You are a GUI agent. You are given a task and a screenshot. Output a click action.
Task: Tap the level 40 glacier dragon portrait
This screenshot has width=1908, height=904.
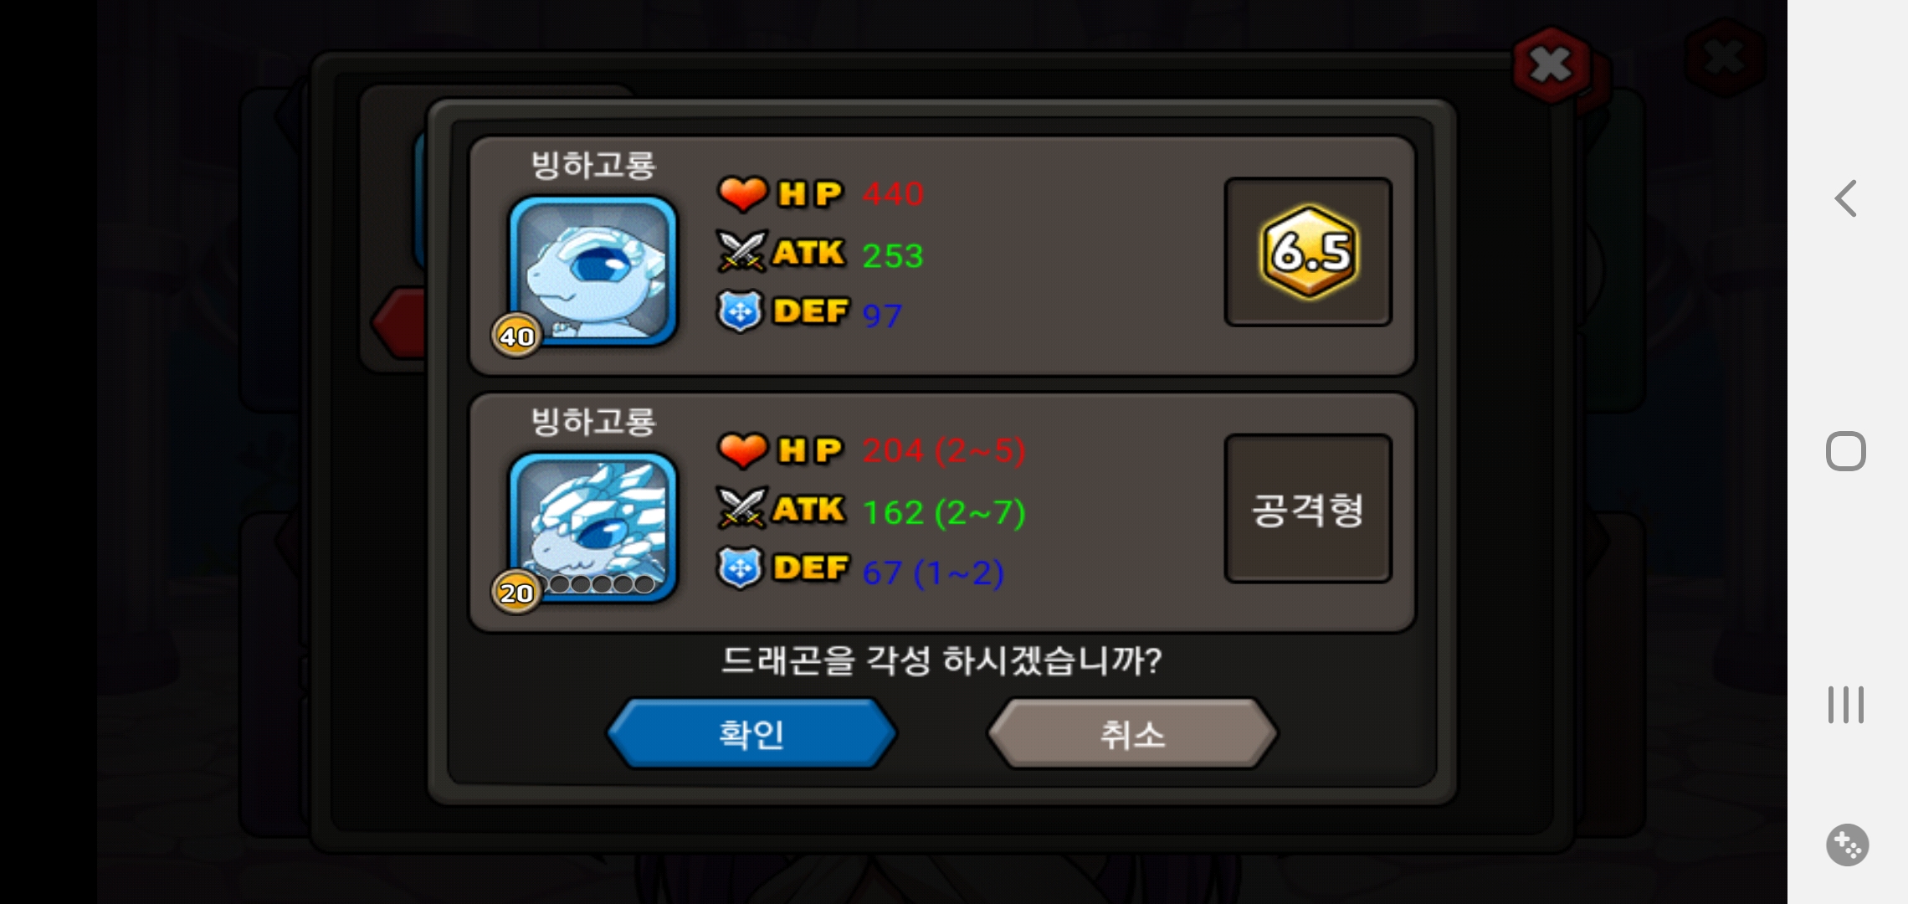click(x=592, y=270)
